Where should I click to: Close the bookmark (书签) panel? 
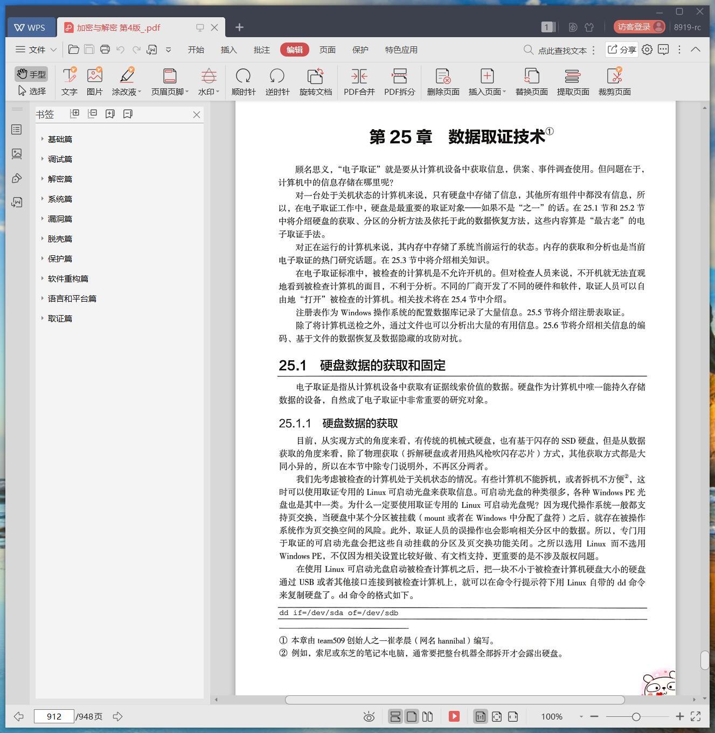pyautogui.click(x=197, y=115)
